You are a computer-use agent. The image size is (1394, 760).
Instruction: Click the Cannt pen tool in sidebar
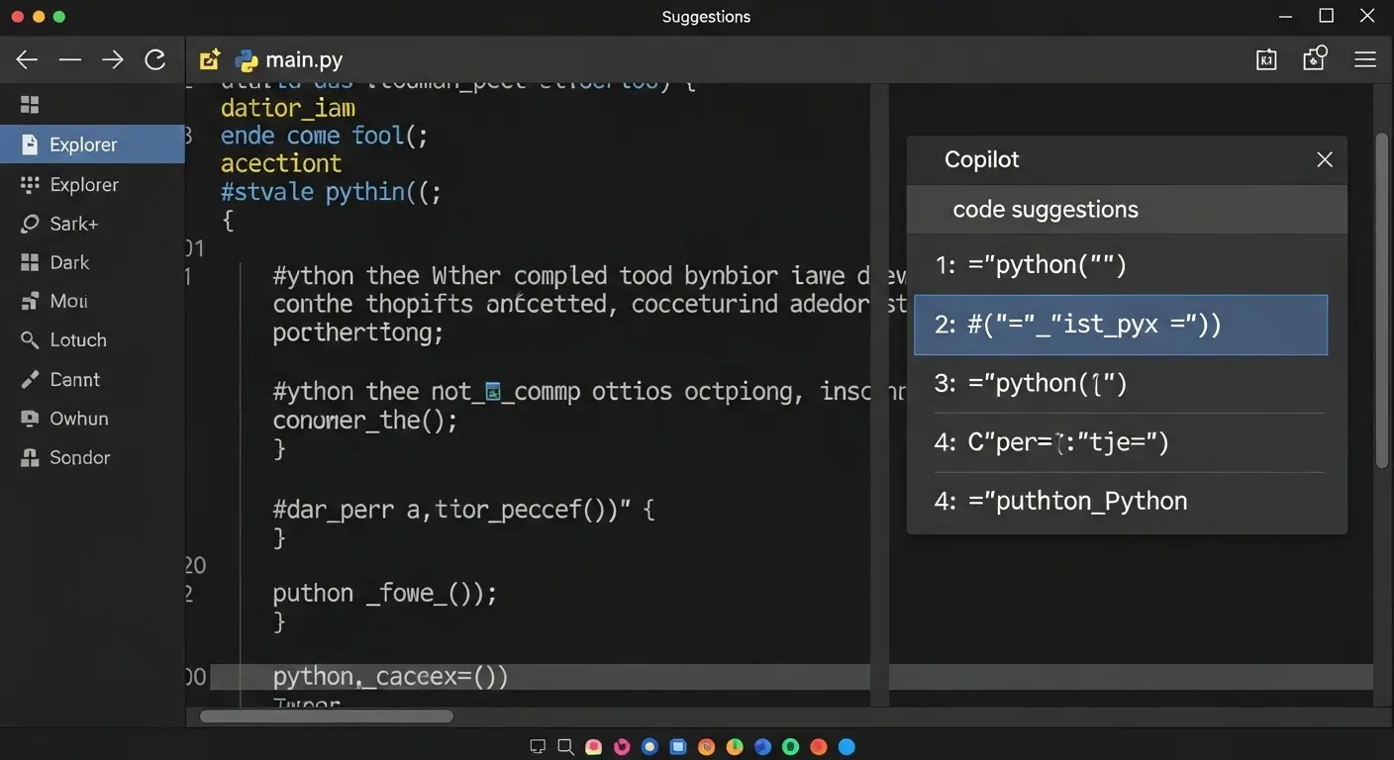74,379
